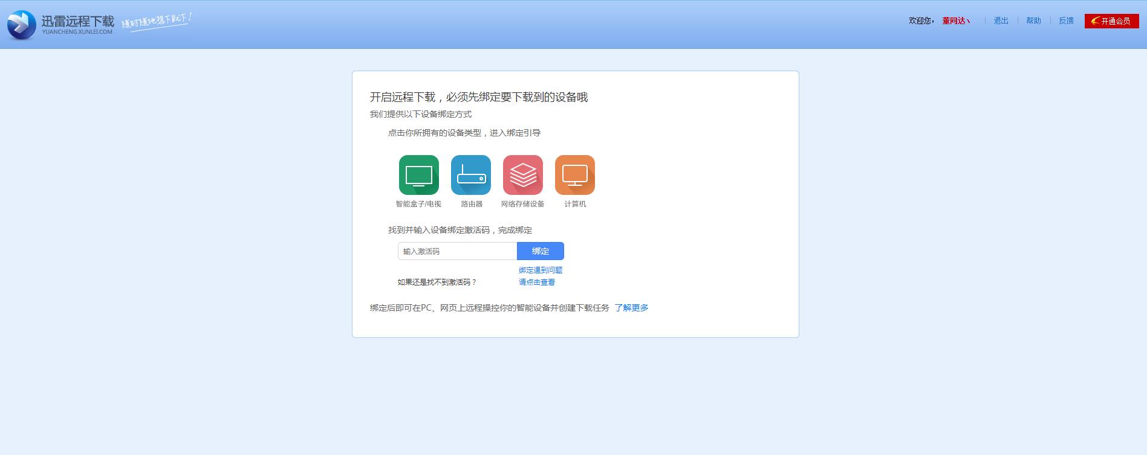
Task: Click the 计算机 text label
Action: click(x=575, y=204)
